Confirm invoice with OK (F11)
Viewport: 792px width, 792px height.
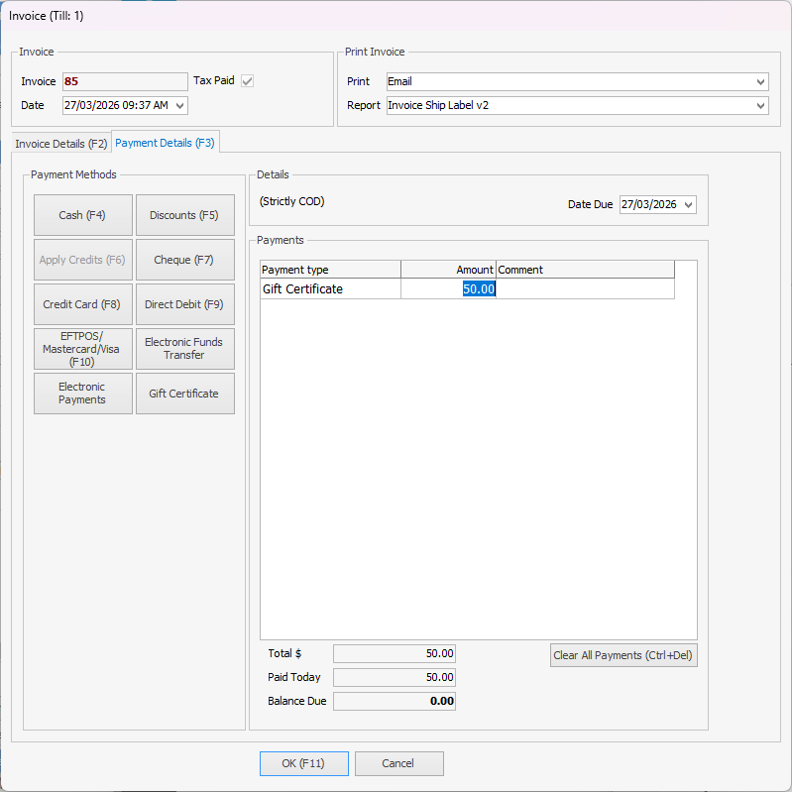coord(303,763)
